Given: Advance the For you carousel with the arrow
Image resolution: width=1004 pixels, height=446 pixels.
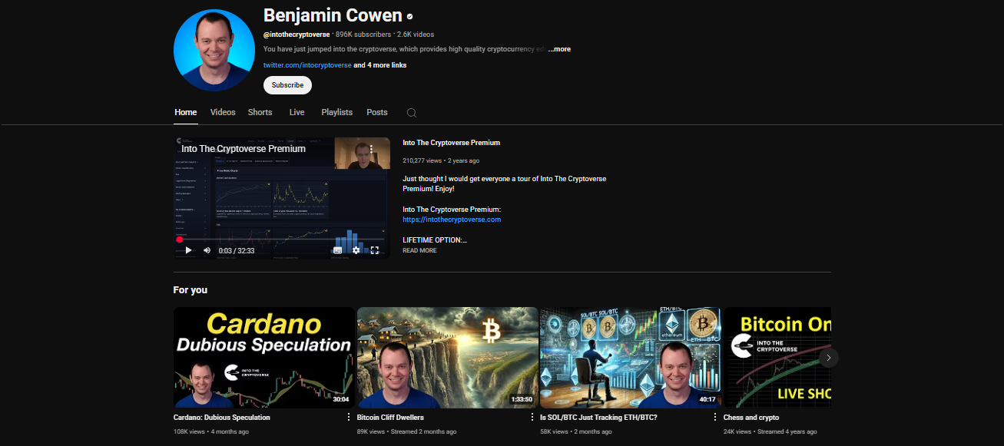Looking at the screenshot, I should pyautogui.click(x=829, y=357).
